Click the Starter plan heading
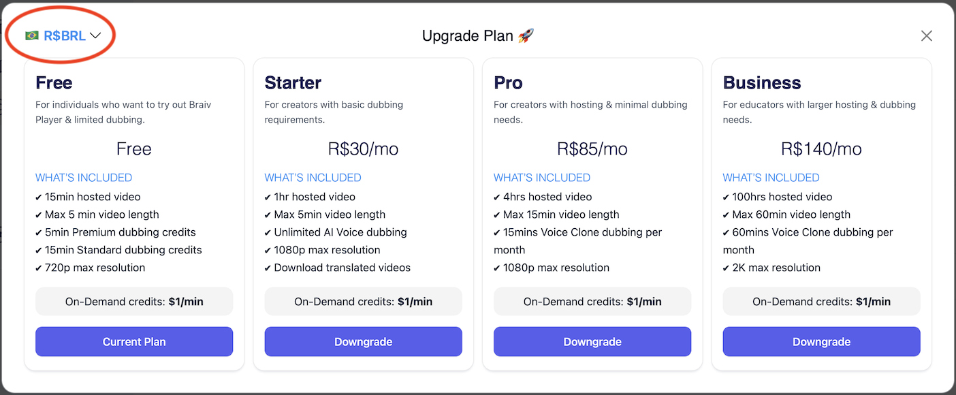 coord(293,83)
